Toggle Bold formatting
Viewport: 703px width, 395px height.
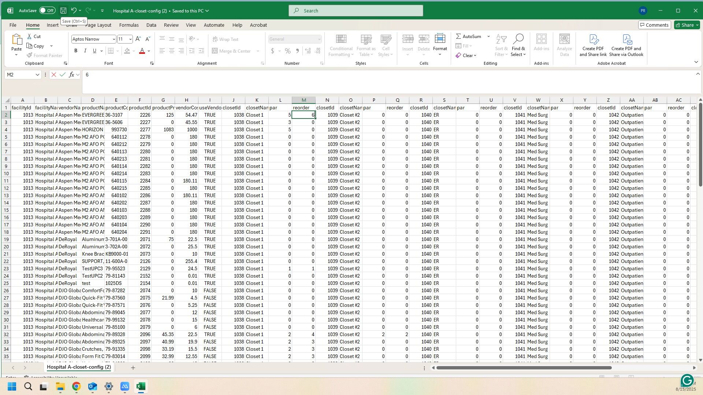coord(76,51)
